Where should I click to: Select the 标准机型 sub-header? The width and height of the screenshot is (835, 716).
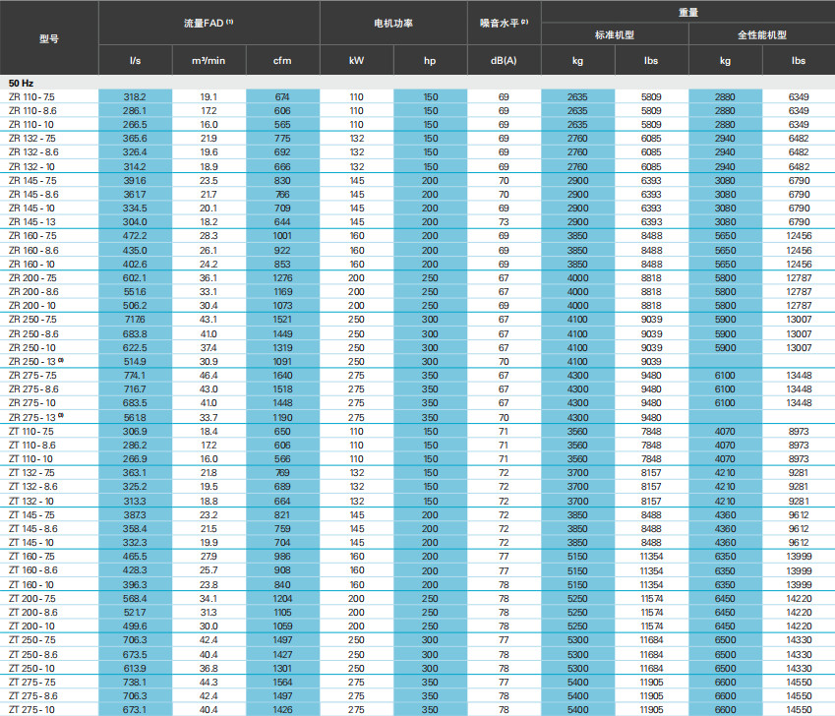[614, 34]
